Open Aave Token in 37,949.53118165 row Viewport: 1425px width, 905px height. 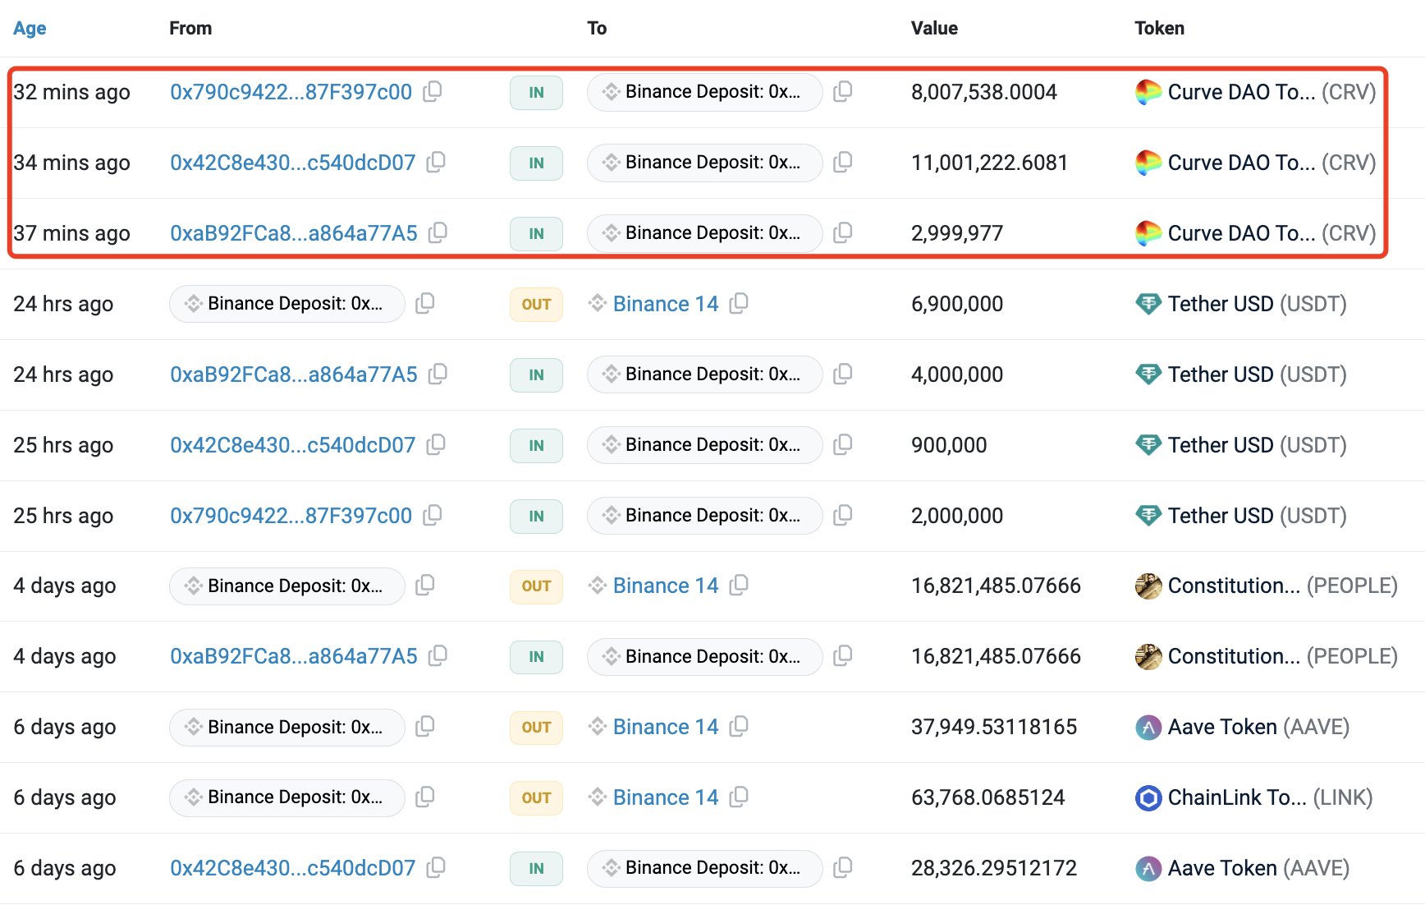1243,727
